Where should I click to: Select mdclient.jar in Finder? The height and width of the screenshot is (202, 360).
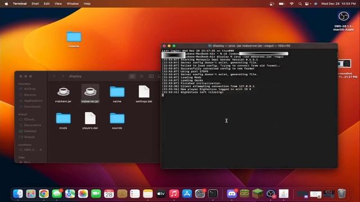63,94
